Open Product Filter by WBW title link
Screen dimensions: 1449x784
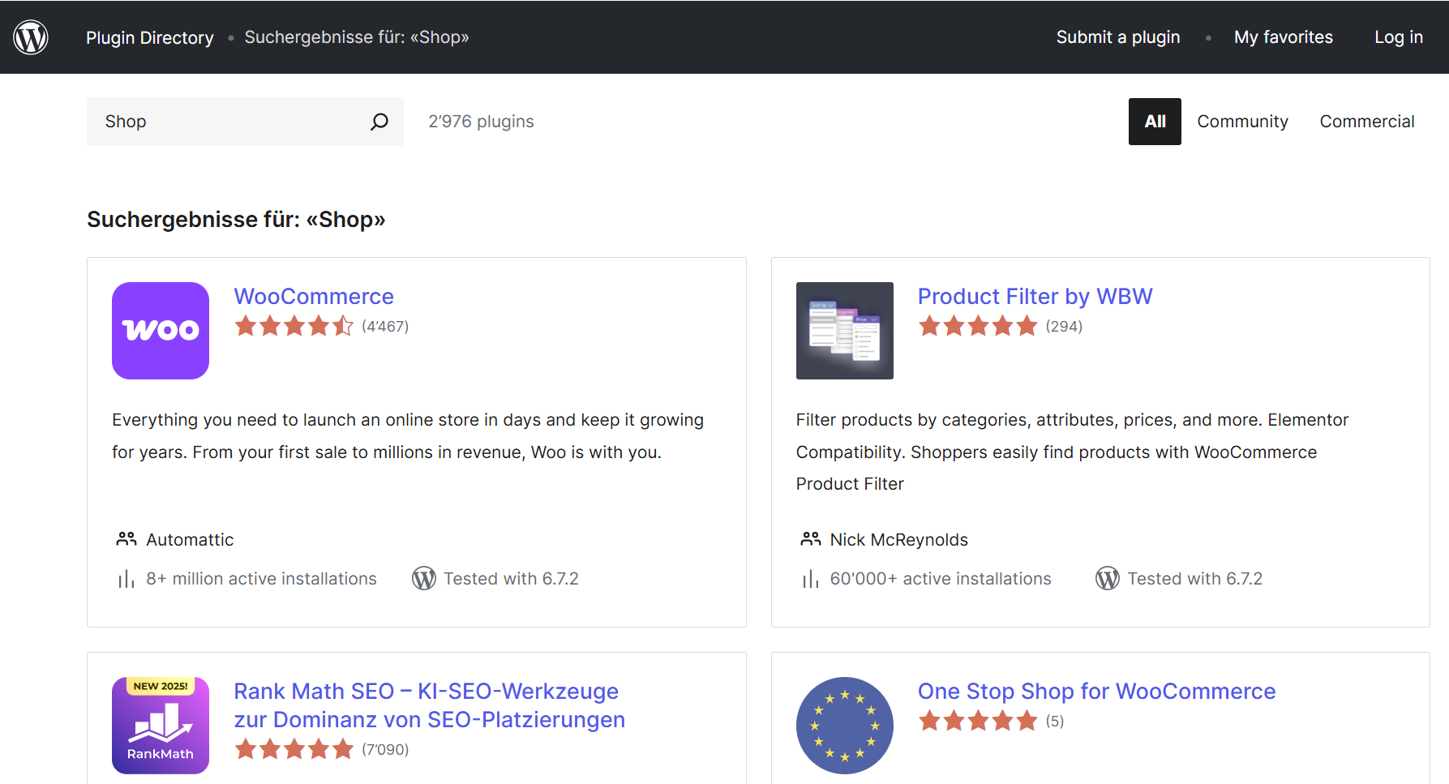coord(1034,297)
